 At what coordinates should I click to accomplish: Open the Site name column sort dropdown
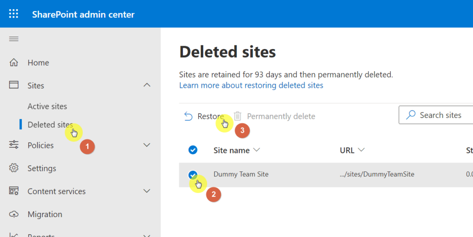(x=257, y=150)
